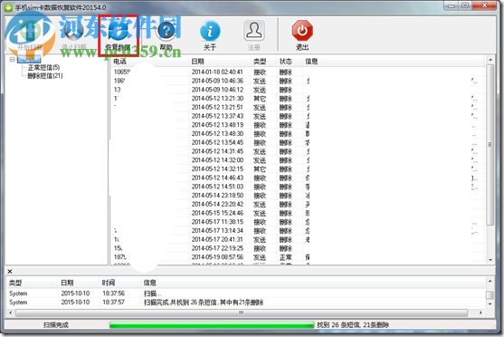Screen dimensions: 504x337
Task: Sort the message list by 日期 column header
Action: coord(220,62)
